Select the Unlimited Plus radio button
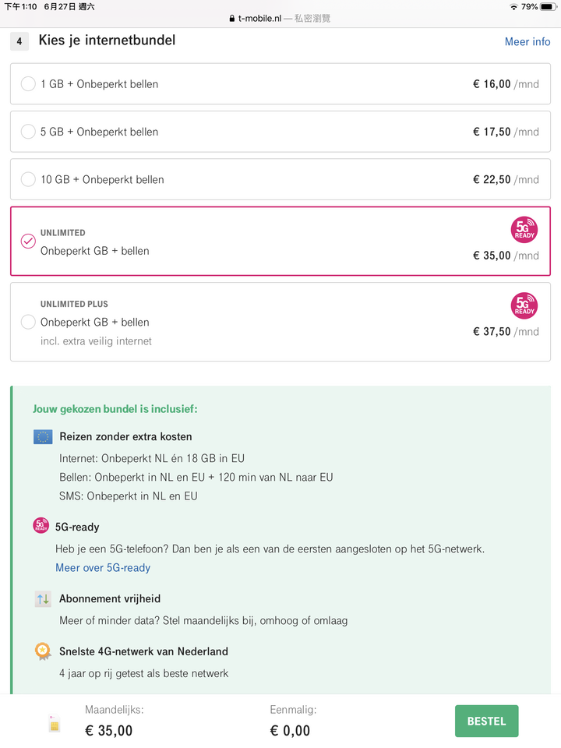This screenshot has height=748, width=561. click(28, 322)
